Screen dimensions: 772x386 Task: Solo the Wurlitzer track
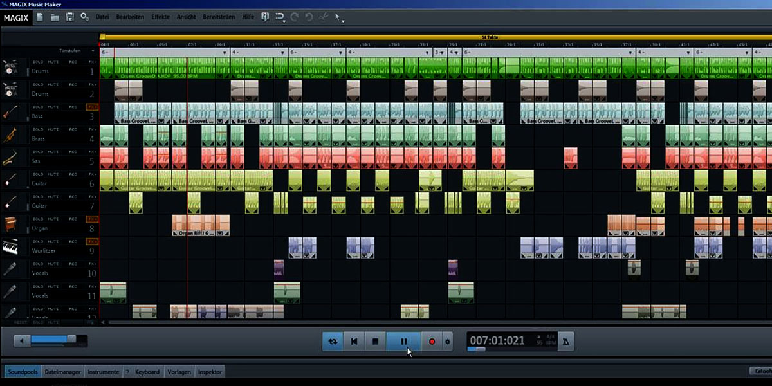pyautogui.click(x=39, y=242)
